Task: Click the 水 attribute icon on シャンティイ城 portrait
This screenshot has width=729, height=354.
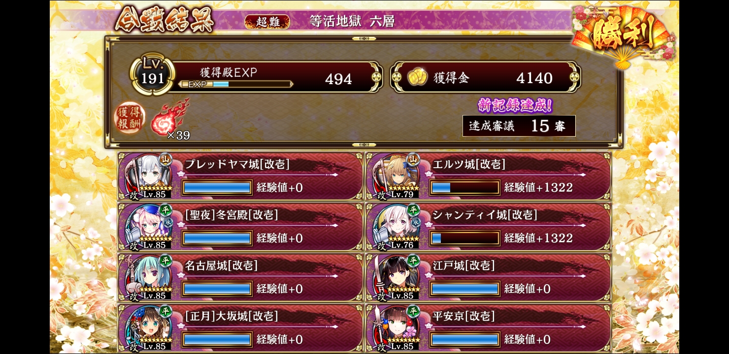Action: (x=416, y=222)
